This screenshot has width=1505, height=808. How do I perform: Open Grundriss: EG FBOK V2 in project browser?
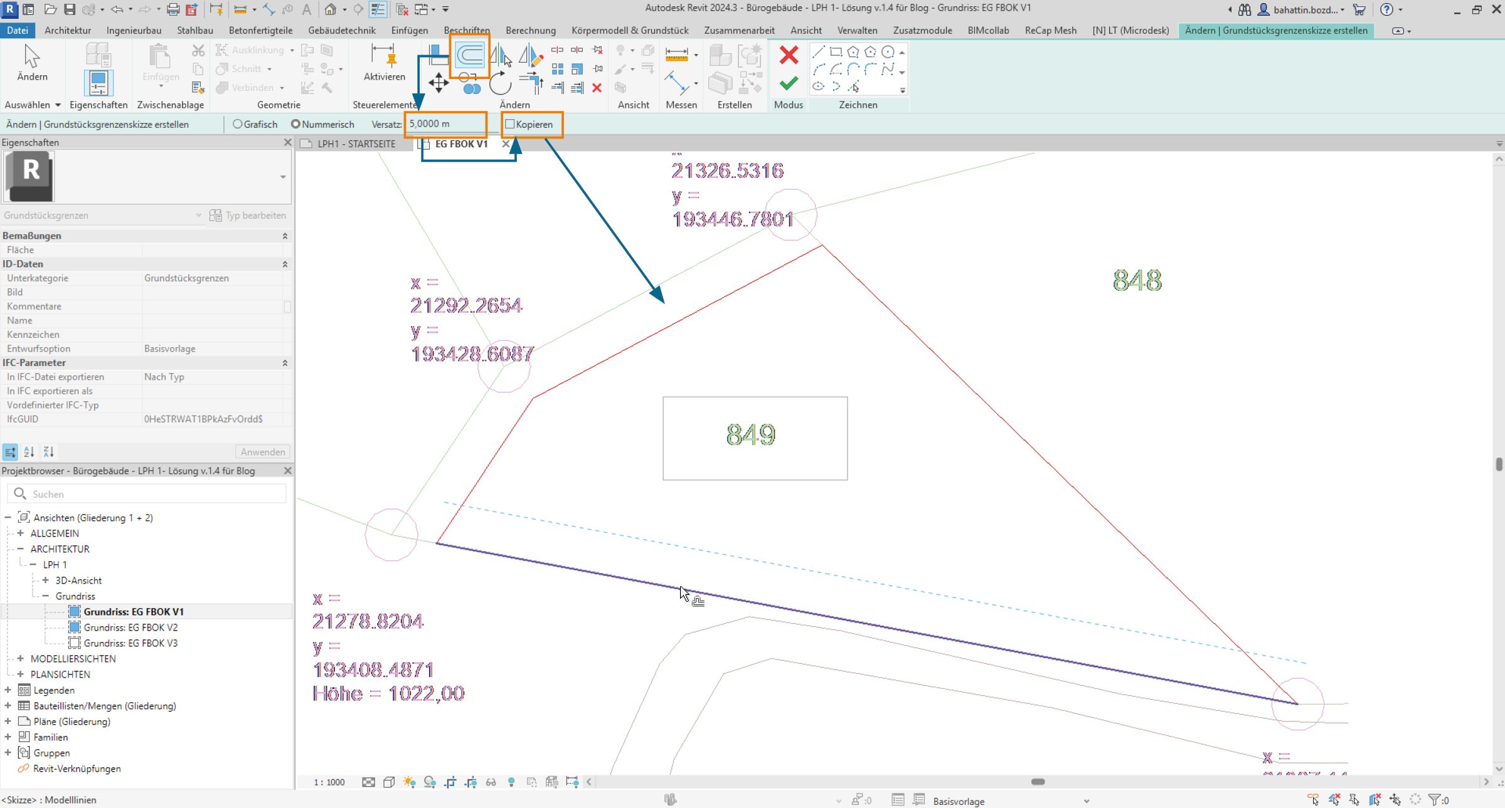pyautogui.click(x=130, y=627)
